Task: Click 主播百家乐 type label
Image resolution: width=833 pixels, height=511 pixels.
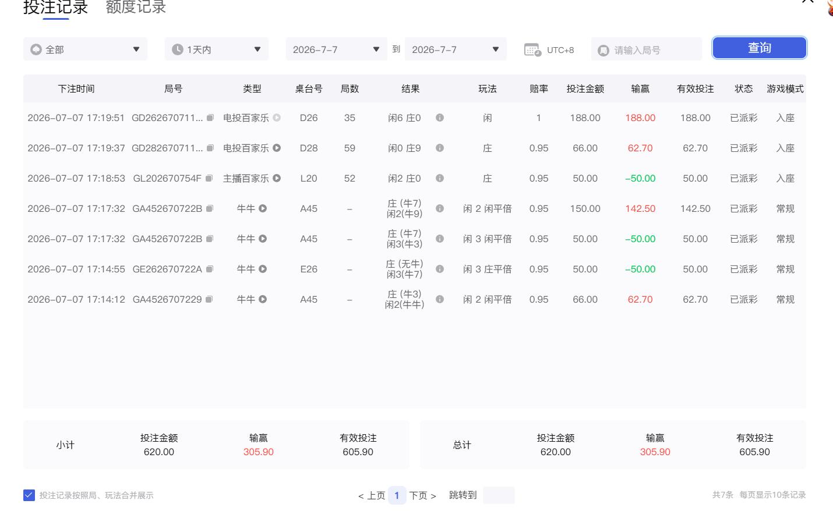Action: (246, 178)
